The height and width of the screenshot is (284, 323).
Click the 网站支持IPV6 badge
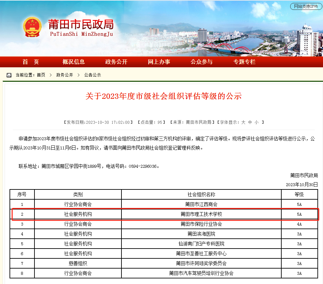[306, 6]
